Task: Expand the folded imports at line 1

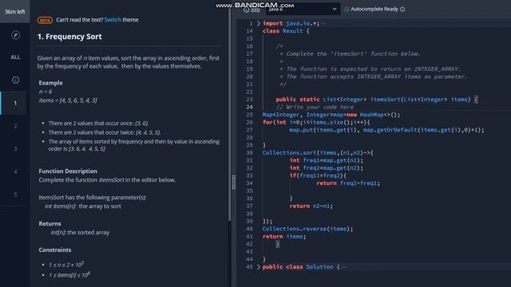Action: [x=259, y=23]
